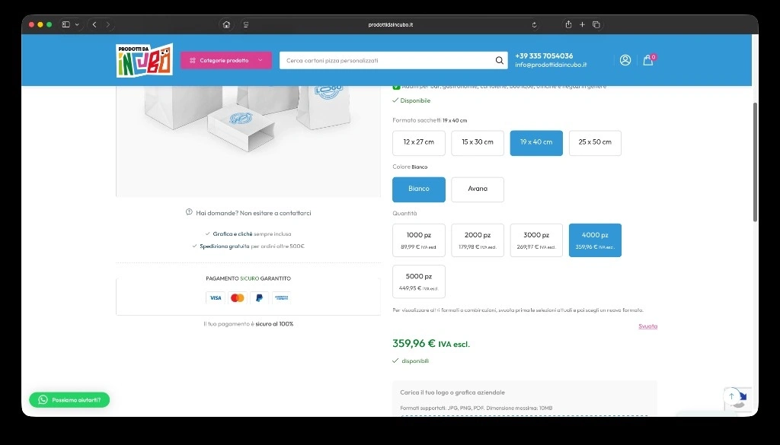Open the Safari share icon

click(568, 24)
